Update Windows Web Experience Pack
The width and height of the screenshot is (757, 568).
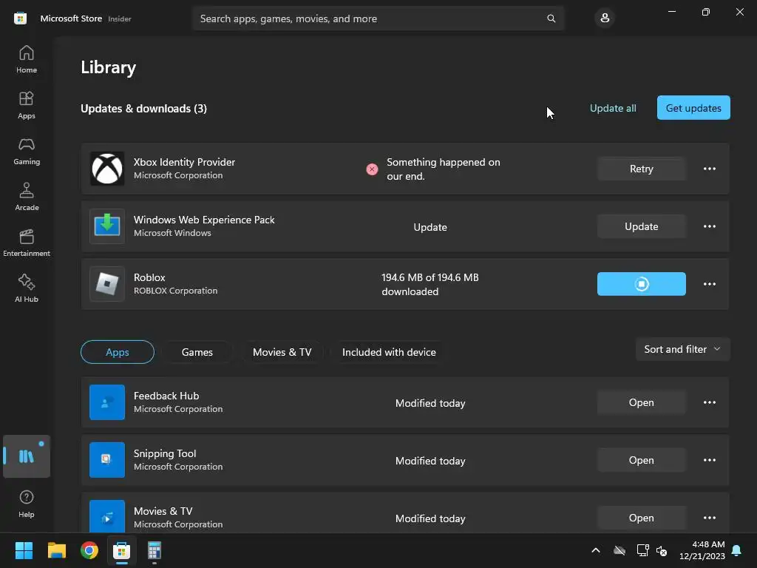pos(641,226)
